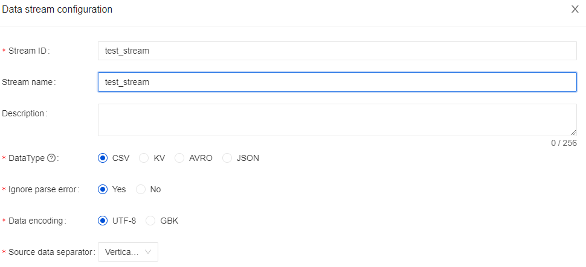The width and height of the screenshot is (586, 267).
Task: Choose KV as the DataType
Action: [x=144, y=158]
